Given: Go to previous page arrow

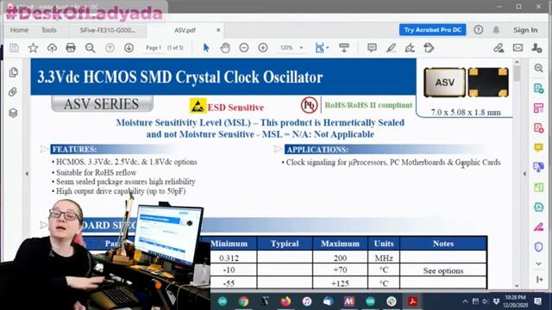Looking at the screenshot, I should [110, 48].
